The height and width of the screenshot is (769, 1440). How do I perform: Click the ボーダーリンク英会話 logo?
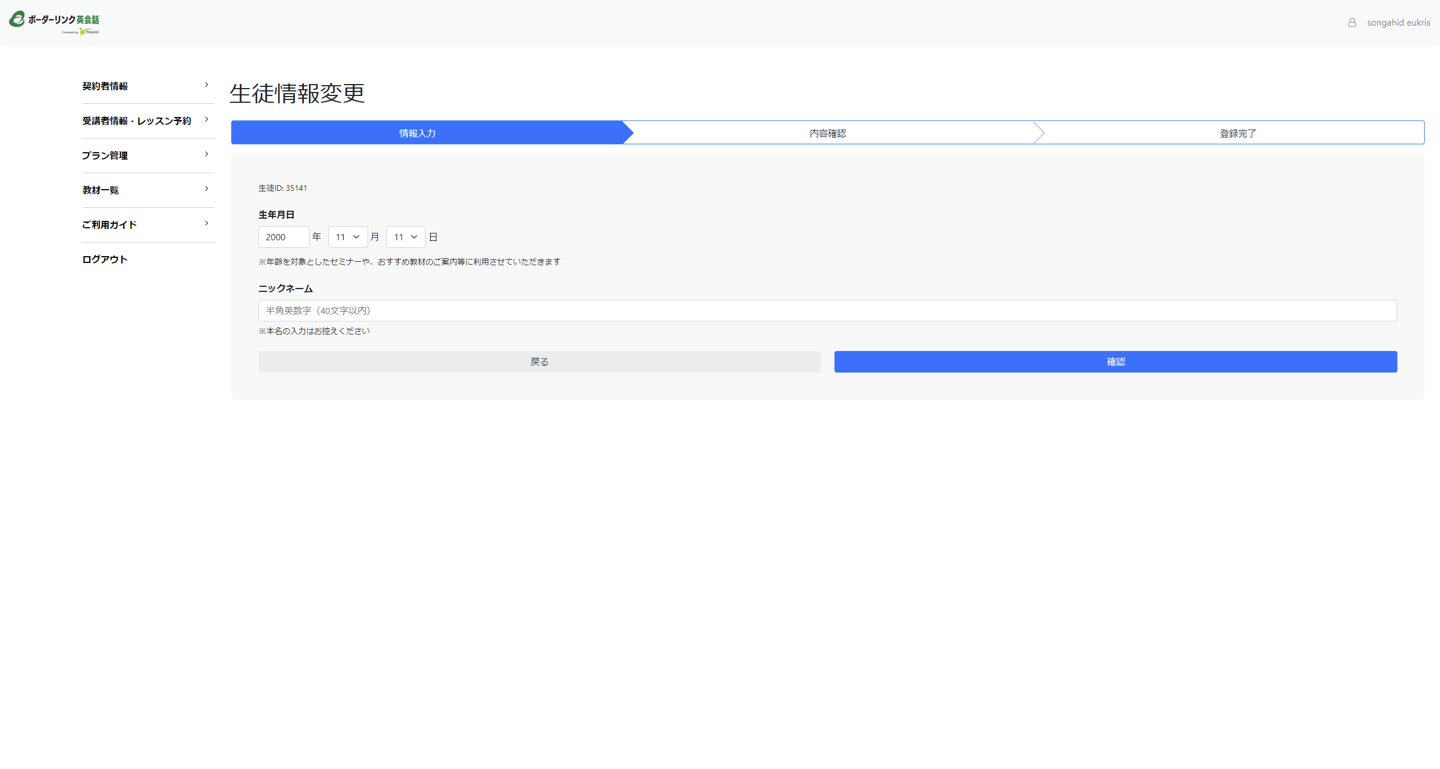[55, 22]
